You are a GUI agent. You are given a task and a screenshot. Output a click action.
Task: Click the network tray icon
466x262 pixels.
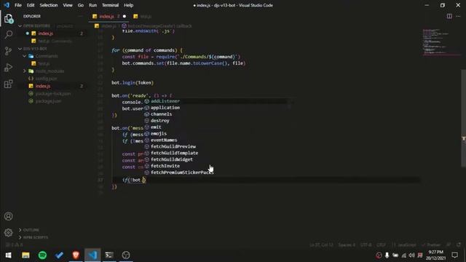tap(403, 255)
